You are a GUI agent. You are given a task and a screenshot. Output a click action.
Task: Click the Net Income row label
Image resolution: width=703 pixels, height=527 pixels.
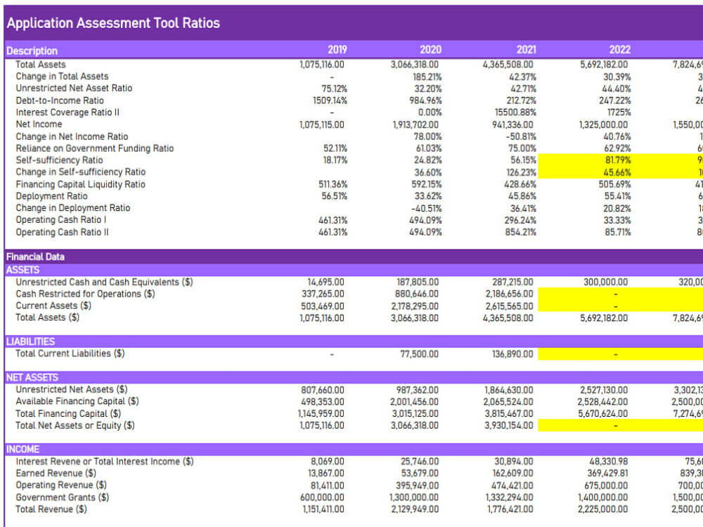point(39,124)
